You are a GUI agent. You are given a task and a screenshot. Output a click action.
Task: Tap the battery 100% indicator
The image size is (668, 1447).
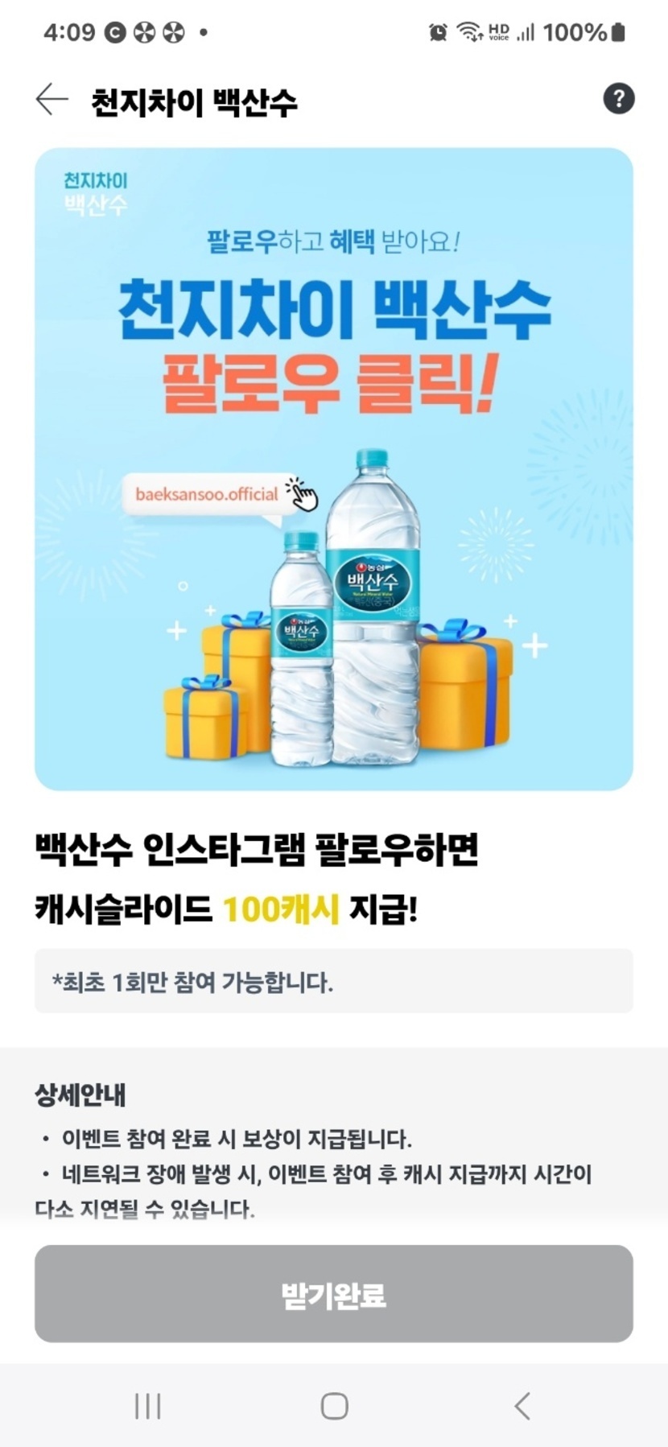[x=584, y=32]
